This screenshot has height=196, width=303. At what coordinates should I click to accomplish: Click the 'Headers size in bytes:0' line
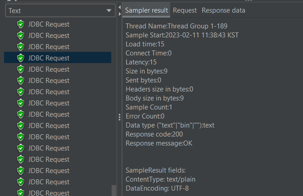click(x=159, y=89)
